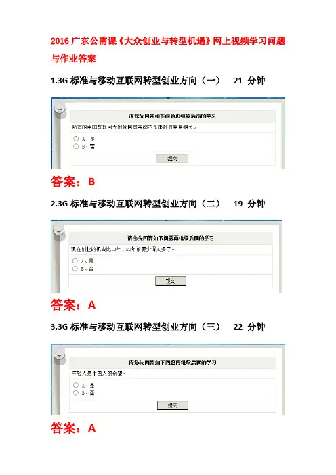Click heading 3.3G 标准与移动互联网转型创业方向（三）
The image size is (336, 475).
point(135,327)
